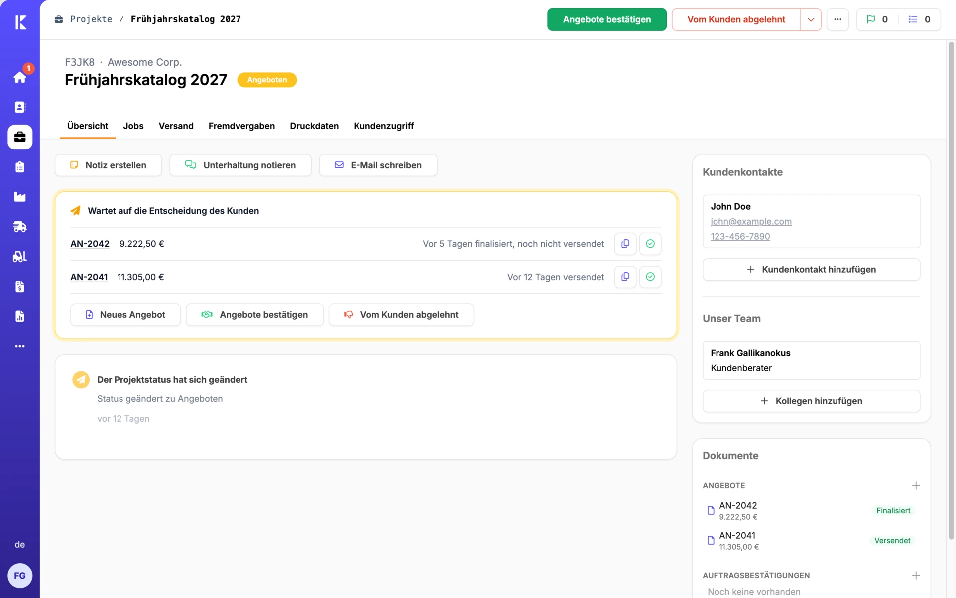Viewport: 956px width, 598px height.
Task: Open the AN-2042 offer link in card
Action: [x=90, y=244]
